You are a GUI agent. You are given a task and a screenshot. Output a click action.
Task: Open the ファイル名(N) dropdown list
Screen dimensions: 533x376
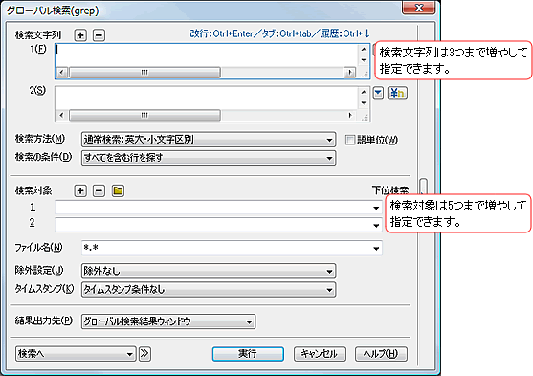point(376,249)
